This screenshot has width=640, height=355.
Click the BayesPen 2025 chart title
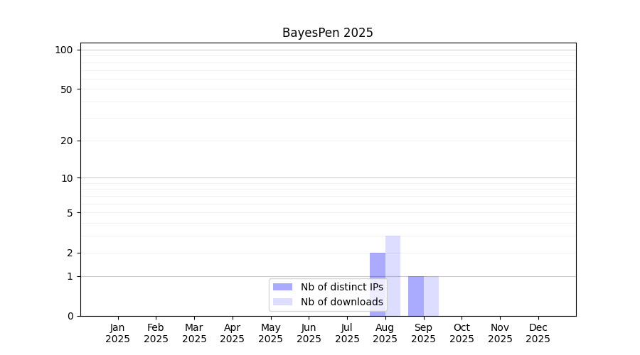pos(328,33)
